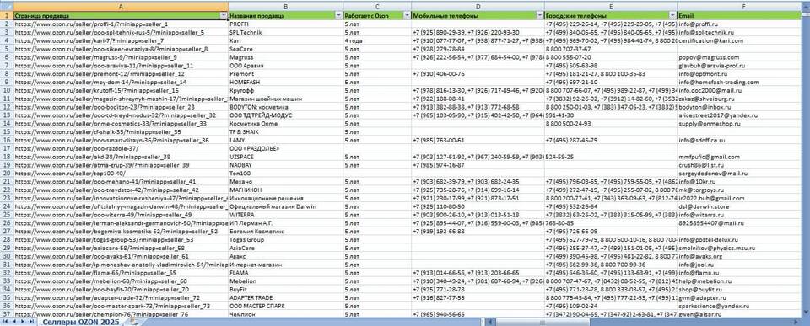810x326 pixels.
Task: Open filter dropdown for Страница продавца
Action: click(224, 16)
